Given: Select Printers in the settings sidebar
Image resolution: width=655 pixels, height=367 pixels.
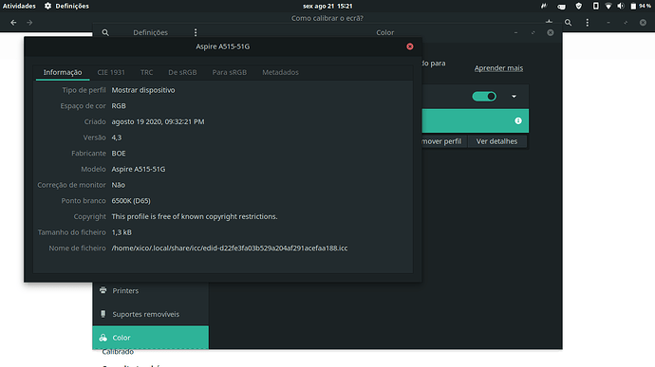Looking at the screenshot, I should click(150, 290).
